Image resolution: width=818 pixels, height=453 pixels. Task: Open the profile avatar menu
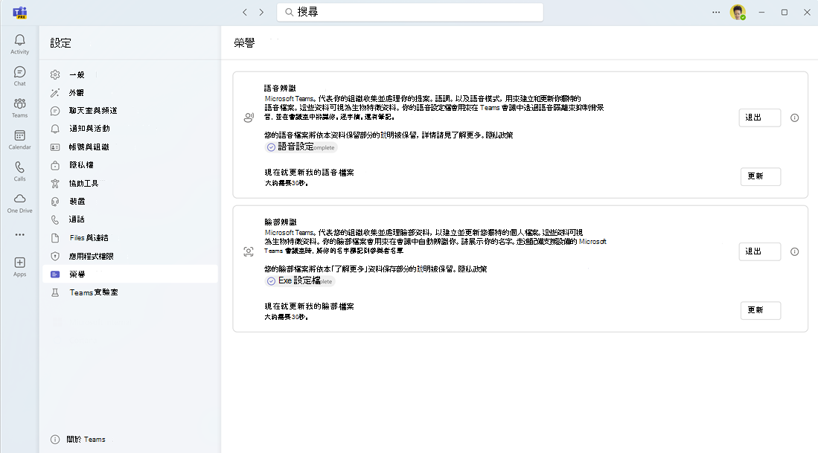(x=738, y=12)
